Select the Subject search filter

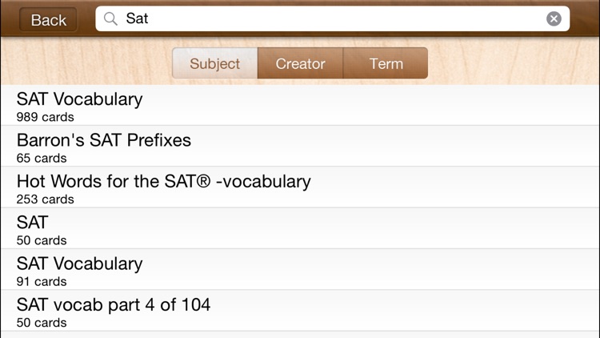pyautogui.click(x=214, y=64)
